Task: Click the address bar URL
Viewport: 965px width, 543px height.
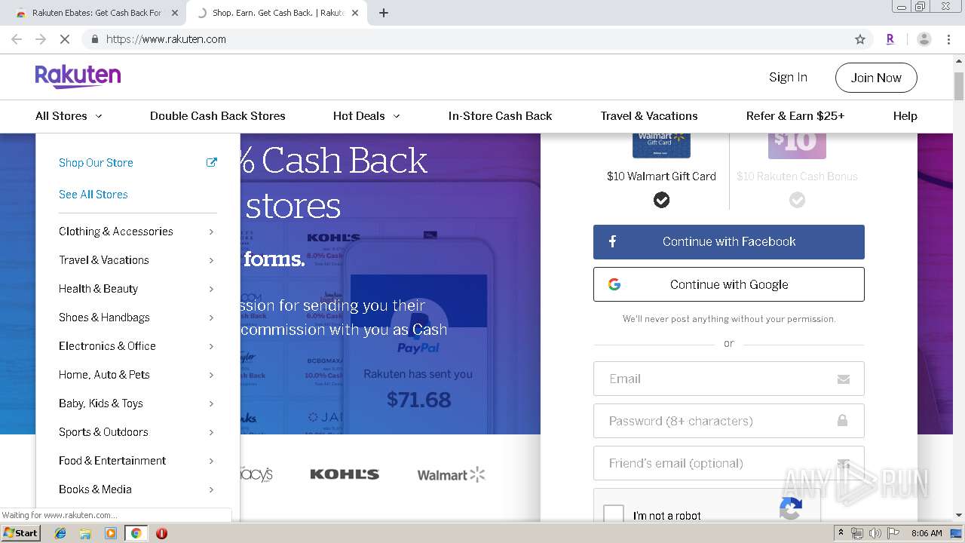Action: click(166, 39)
